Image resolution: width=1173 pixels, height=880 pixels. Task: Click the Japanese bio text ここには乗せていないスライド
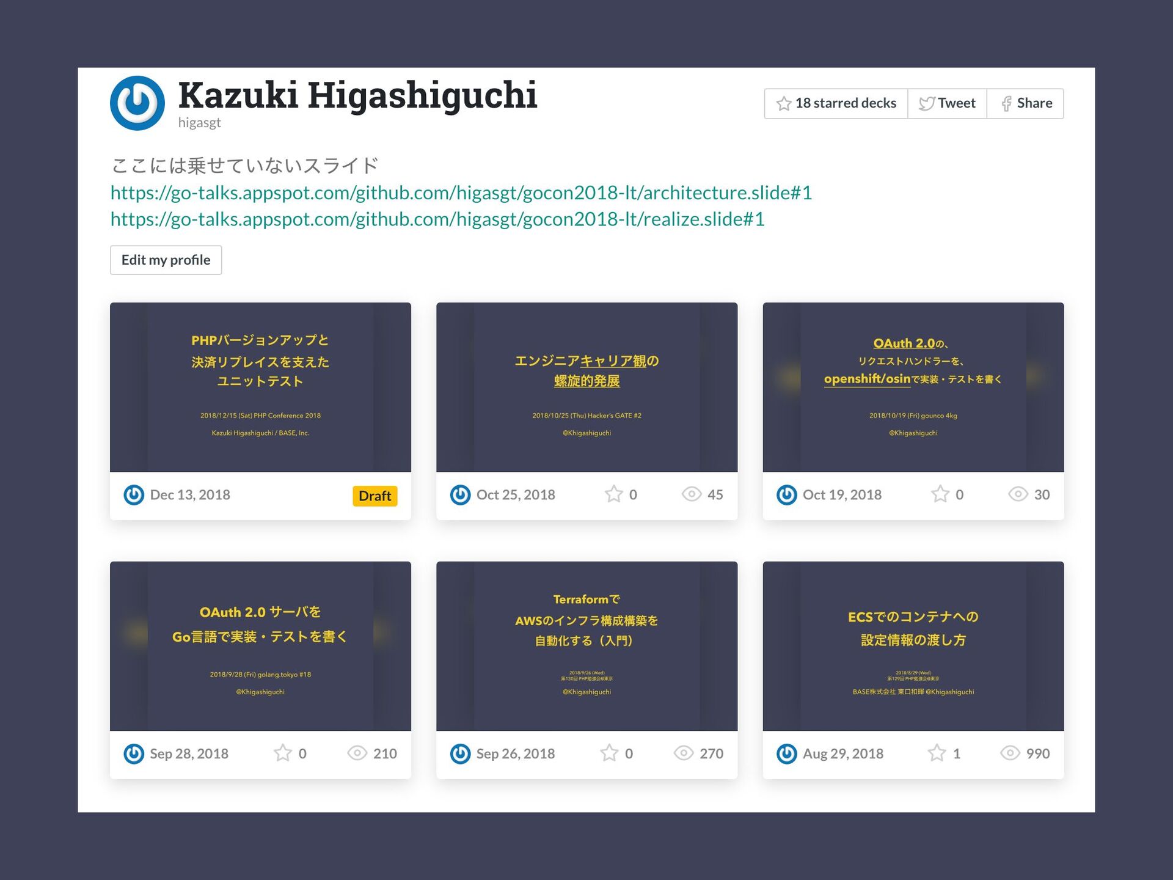coord(245,166)
